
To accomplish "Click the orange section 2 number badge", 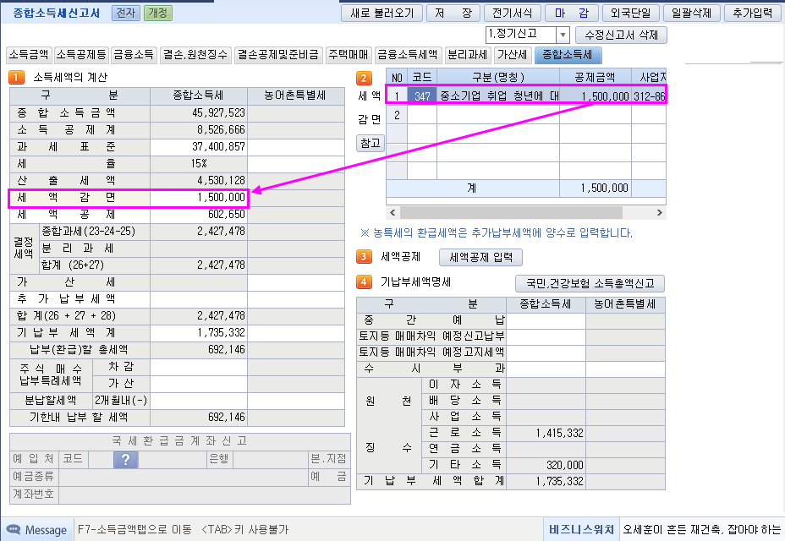I will coord(364,78).
